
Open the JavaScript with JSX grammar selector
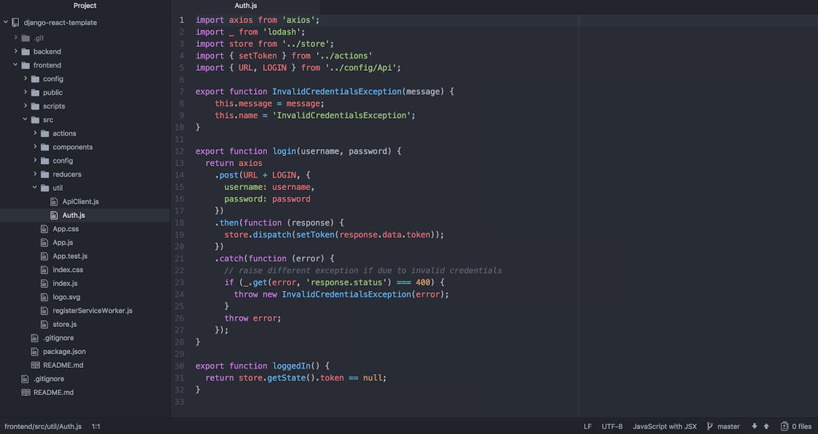[665, 427]
